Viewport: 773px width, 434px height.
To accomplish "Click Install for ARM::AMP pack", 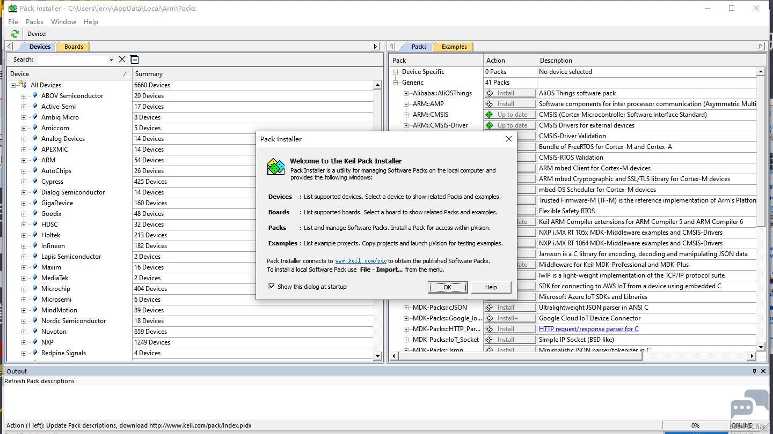I will [x=510, y=104].
